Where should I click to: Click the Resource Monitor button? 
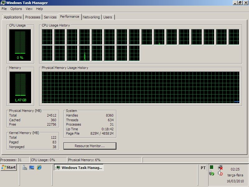pyautogui.click(x=90, y=146)
